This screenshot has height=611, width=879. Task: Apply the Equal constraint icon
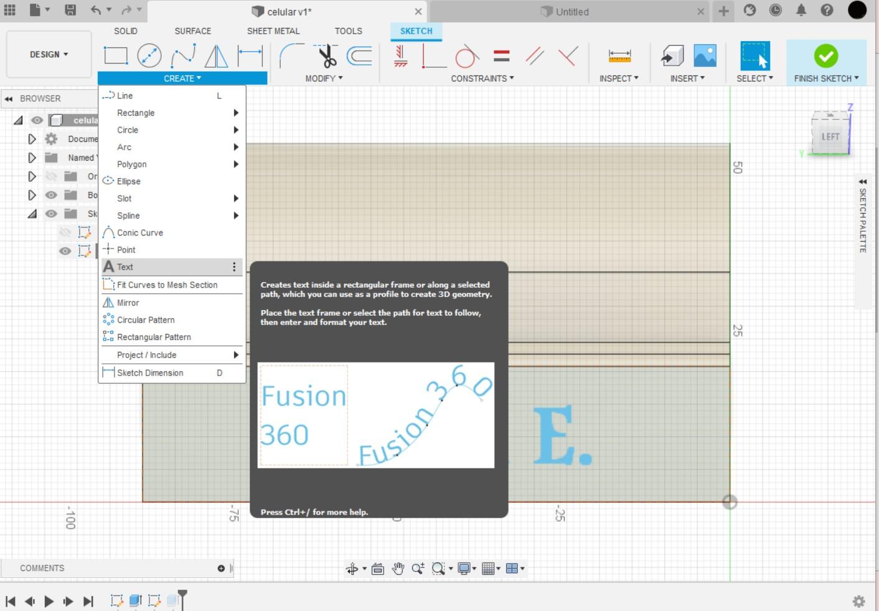point(501,56)
